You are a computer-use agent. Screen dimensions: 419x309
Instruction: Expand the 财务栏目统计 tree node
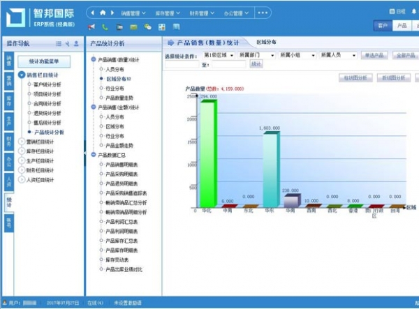[x=22, y=170]
